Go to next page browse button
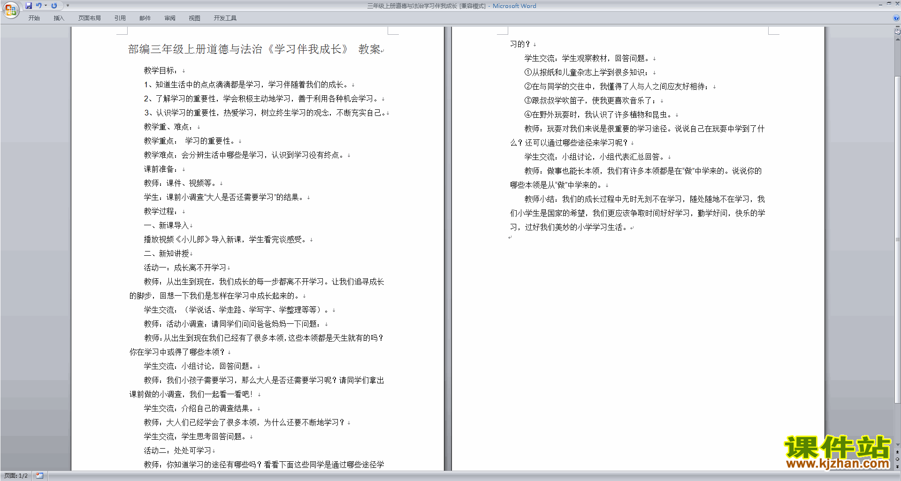This screenshot has width=901, height=481. click(x=897, y=466)
